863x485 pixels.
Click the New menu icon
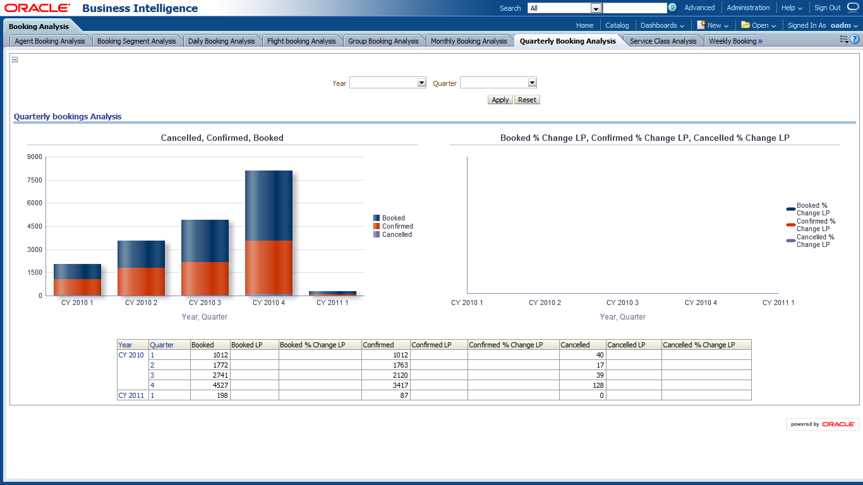point(701,25)
